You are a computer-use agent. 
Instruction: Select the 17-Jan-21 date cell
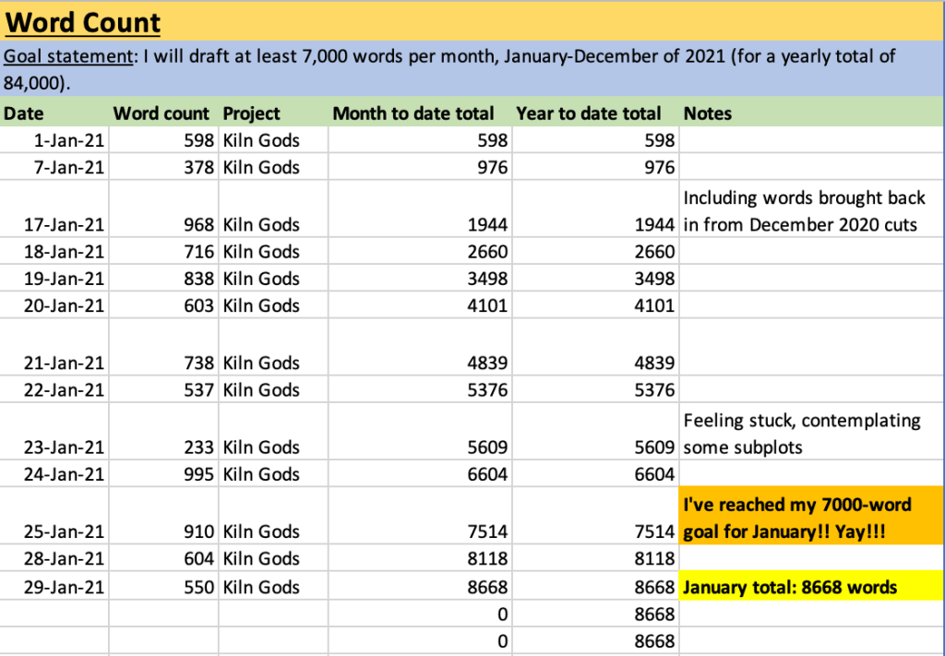(x=54, y=209)
